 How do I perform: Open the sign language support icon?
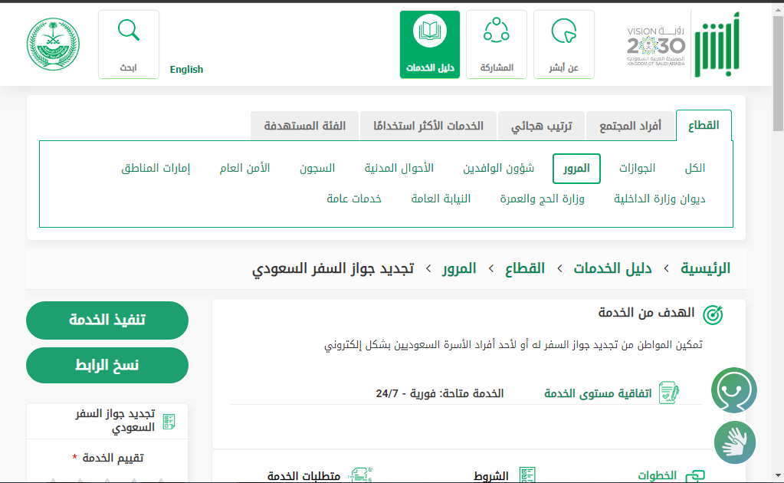(734, 442)
